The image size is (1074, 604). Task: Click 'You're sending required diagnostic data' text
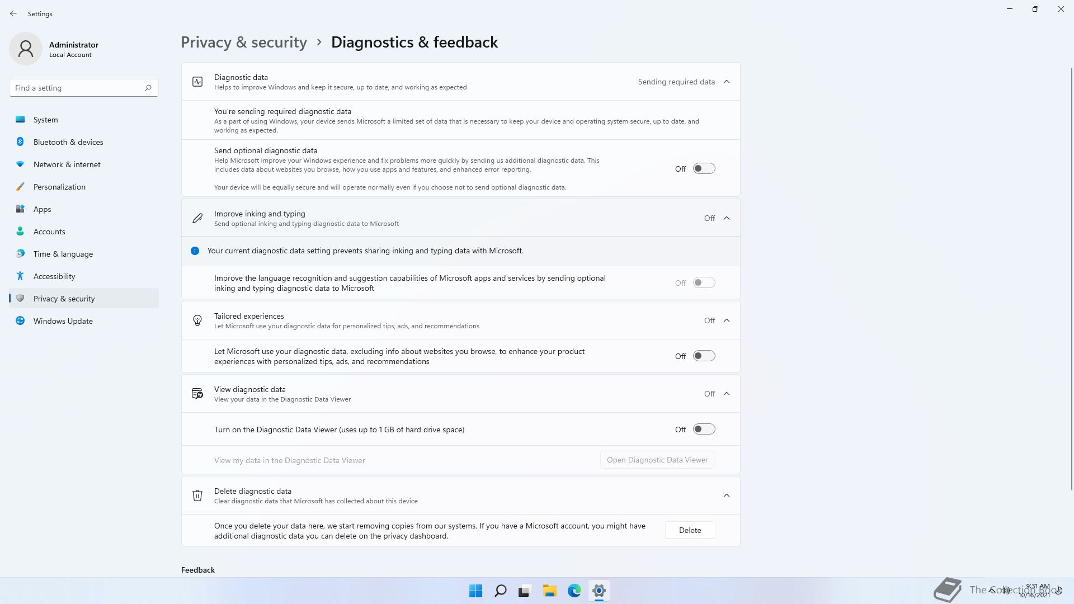(282, 111)
